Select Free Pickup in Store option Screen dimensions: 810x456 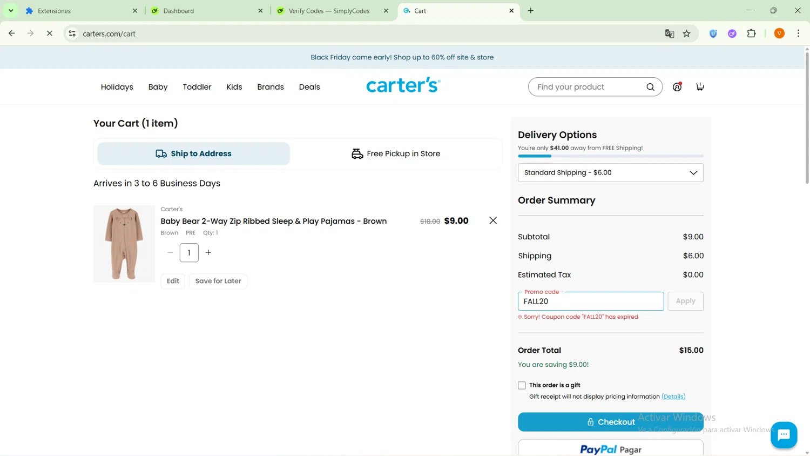(x=395, y=153)
